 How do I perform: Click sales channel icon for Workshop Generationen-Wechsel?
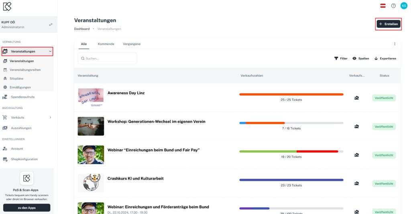coord(356,126)
